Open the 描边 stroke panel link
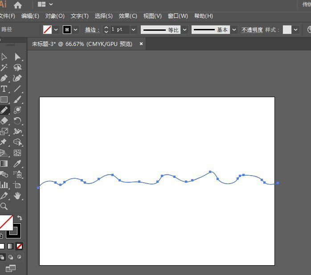 (x=92, y=30)
